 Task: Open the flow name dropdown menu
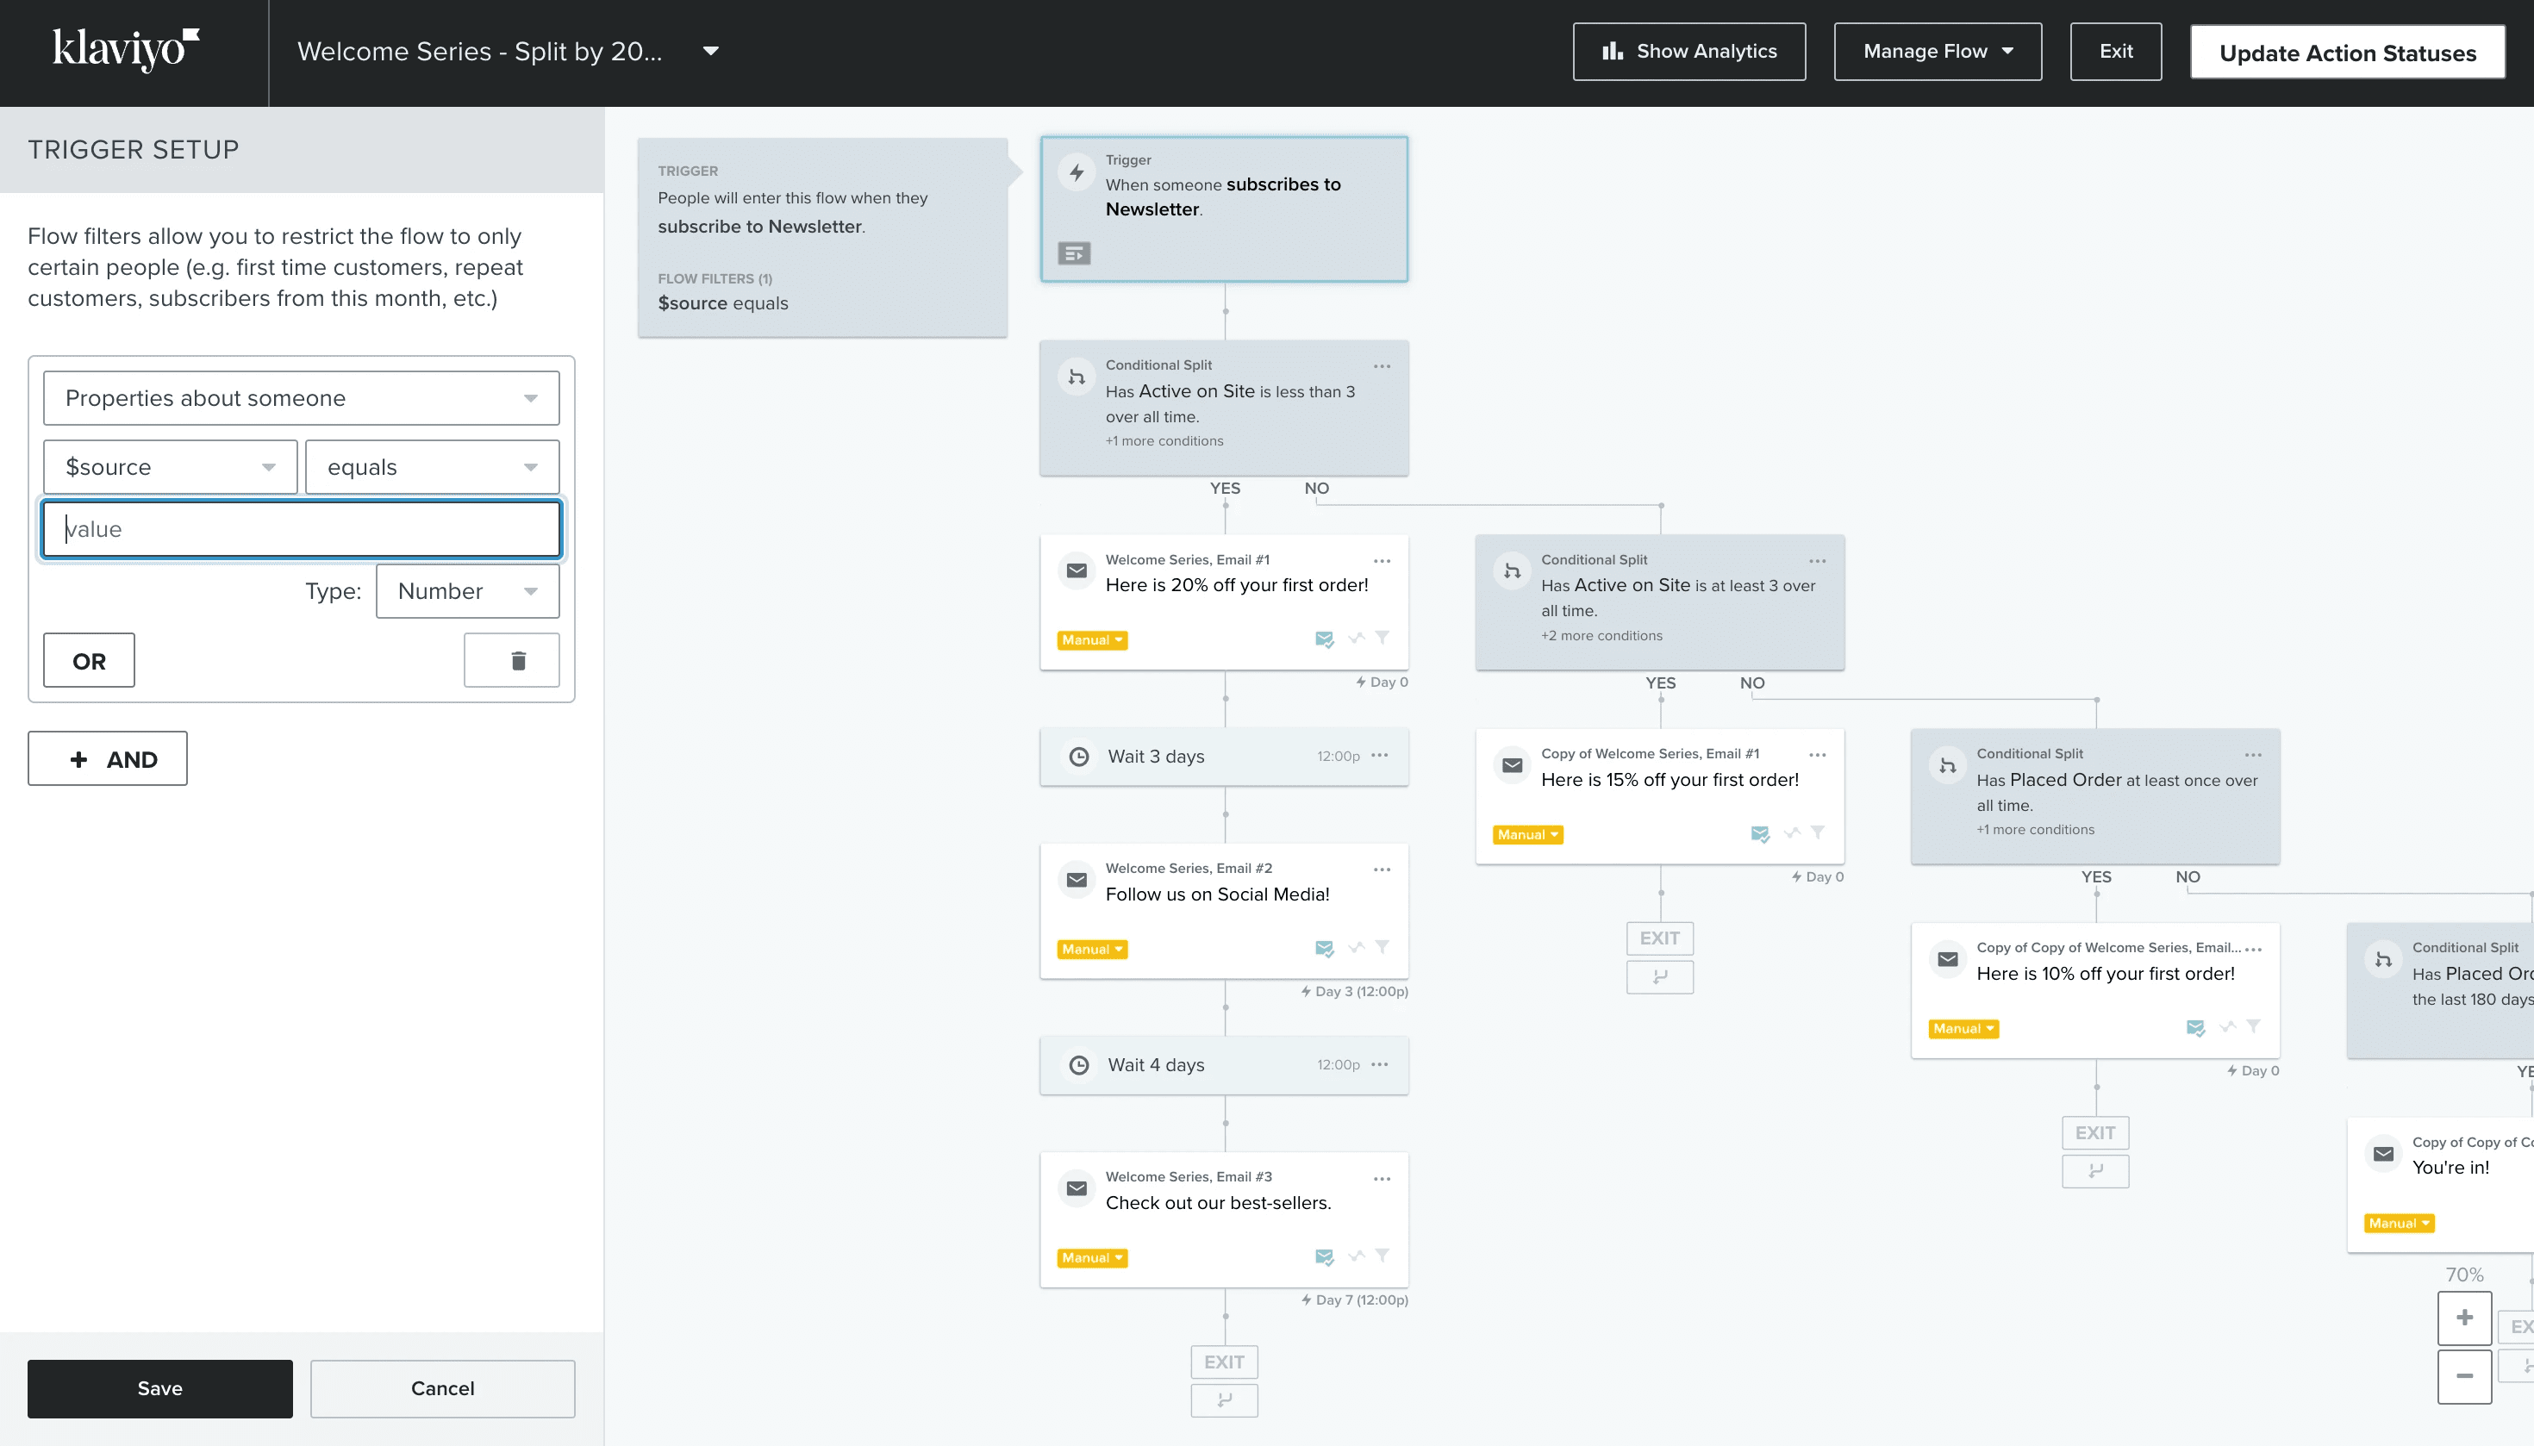[x=710, y=51]
